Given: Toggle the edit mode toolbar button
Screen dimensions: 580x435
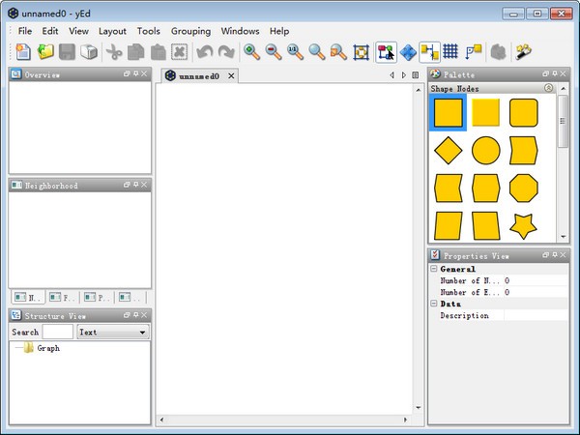Looking at the screenshot, I should click(387, 52).
